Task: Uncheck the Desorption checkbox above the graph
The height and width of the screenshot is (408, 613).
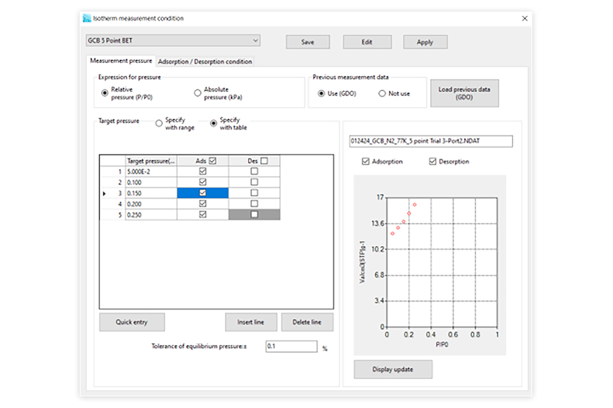Action: tap(433, 161)
